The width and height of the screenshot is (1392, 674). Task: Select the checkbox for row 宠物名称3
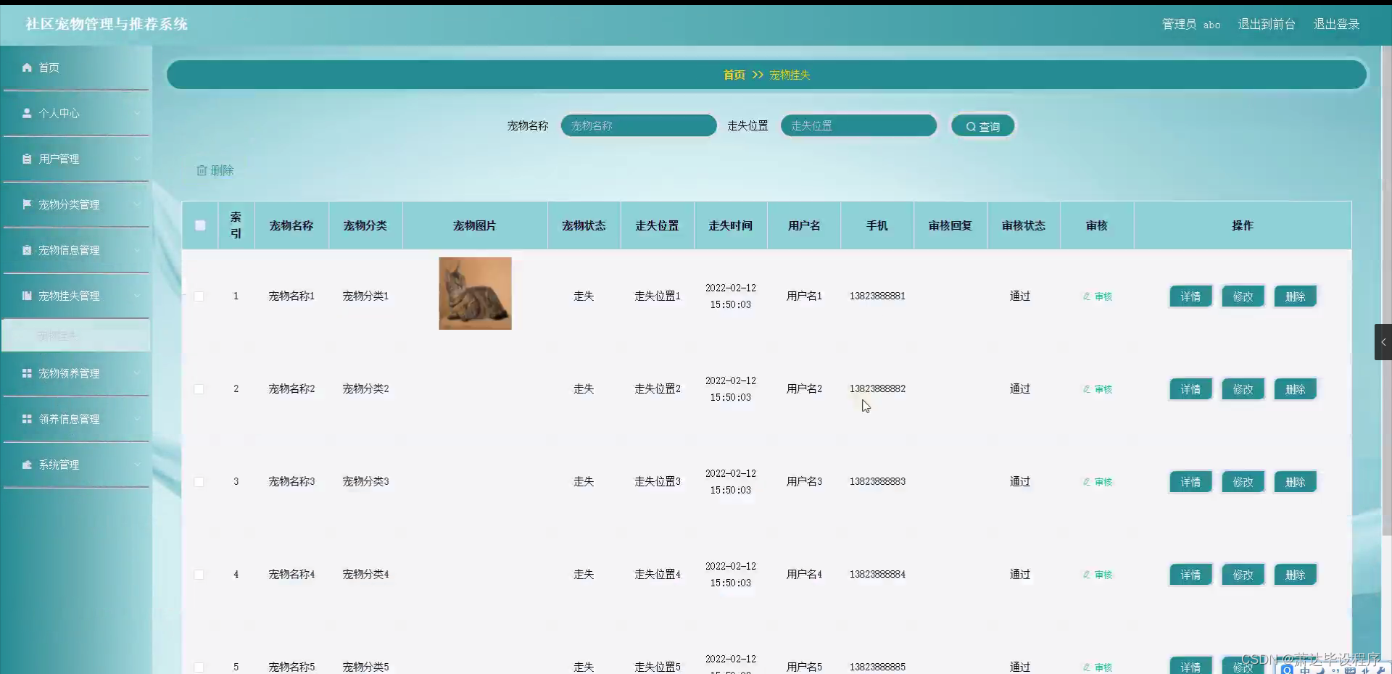point(199,482)
